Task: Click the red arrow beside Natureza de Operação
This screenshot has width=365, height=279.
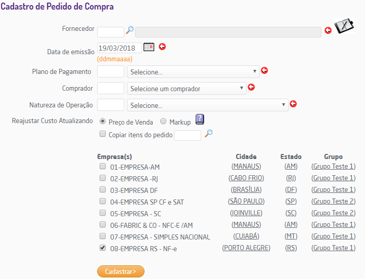Action: pos(293,104)
